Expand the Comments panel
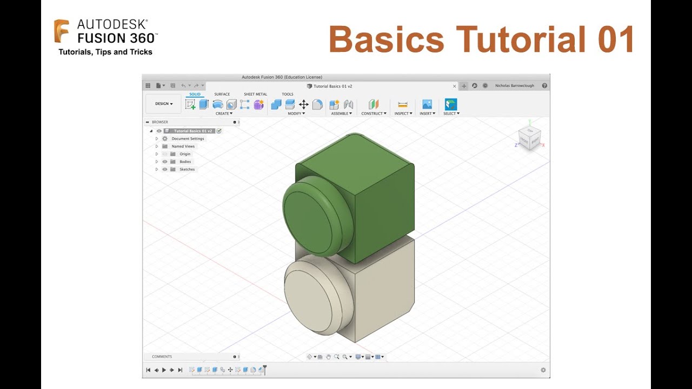Viewport: 692px width, 389px height. point(235,357)
